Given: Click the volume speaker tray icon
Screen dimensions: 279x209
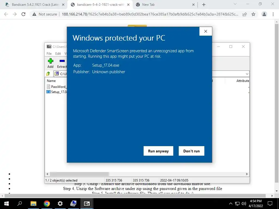Looking at the screenshot, I should (244, 204).
